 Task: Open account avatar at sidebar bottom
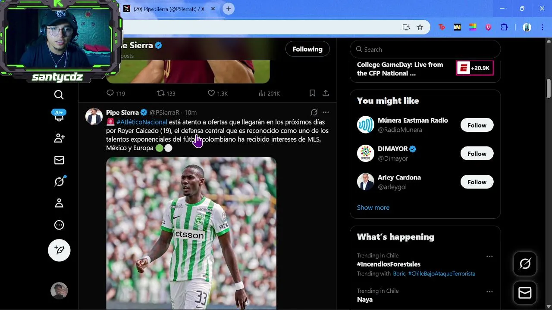pyautogui.click(x=59, y=291)
